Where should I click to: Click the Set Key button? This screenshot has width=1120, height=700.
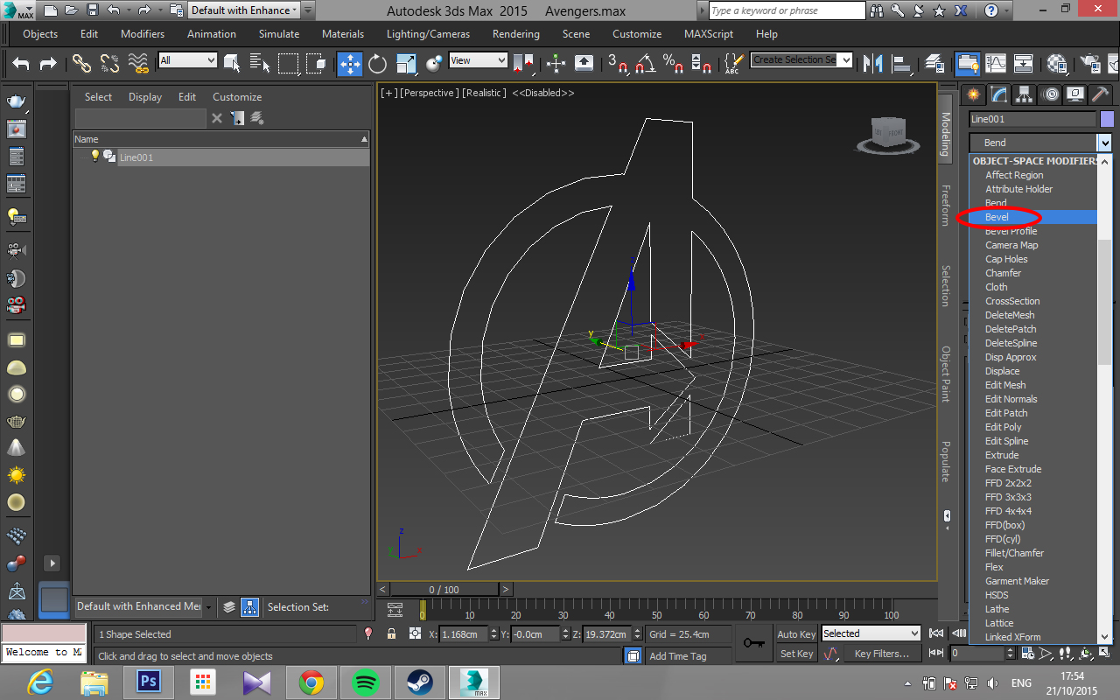click(x=796, y=654)
